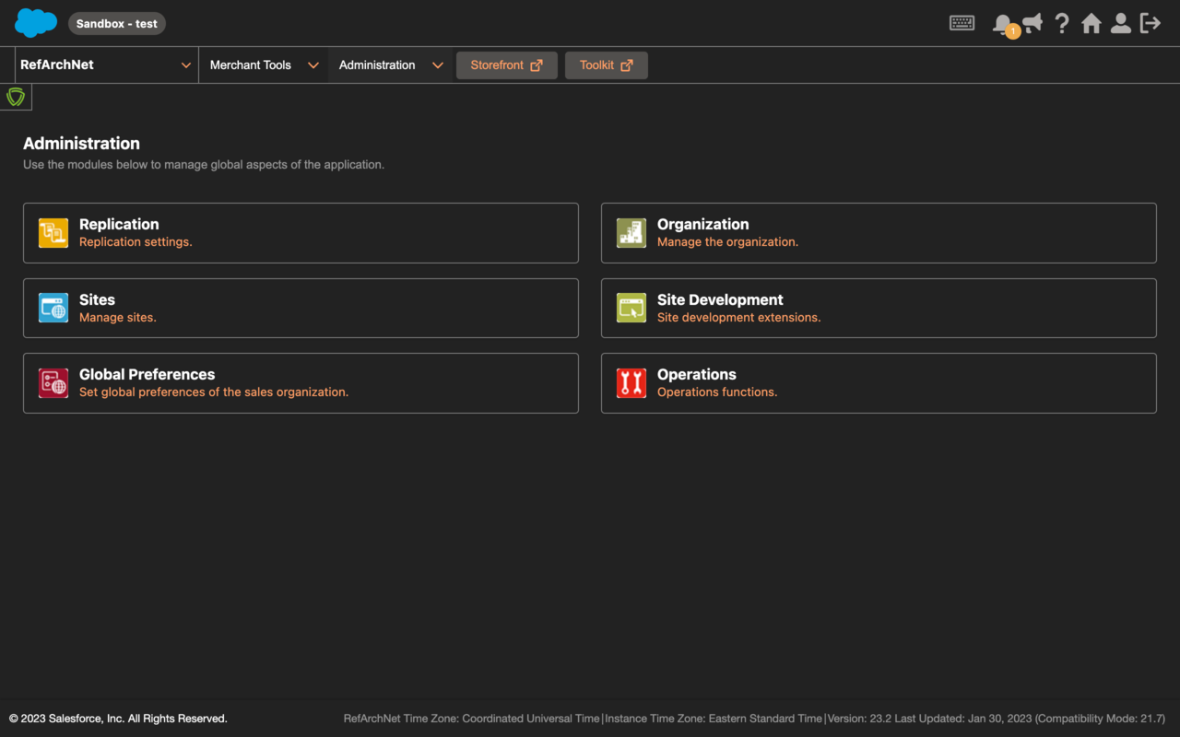Click the Salesforce cloud logo
The image size is (1180, 737).
coord(35,20)
